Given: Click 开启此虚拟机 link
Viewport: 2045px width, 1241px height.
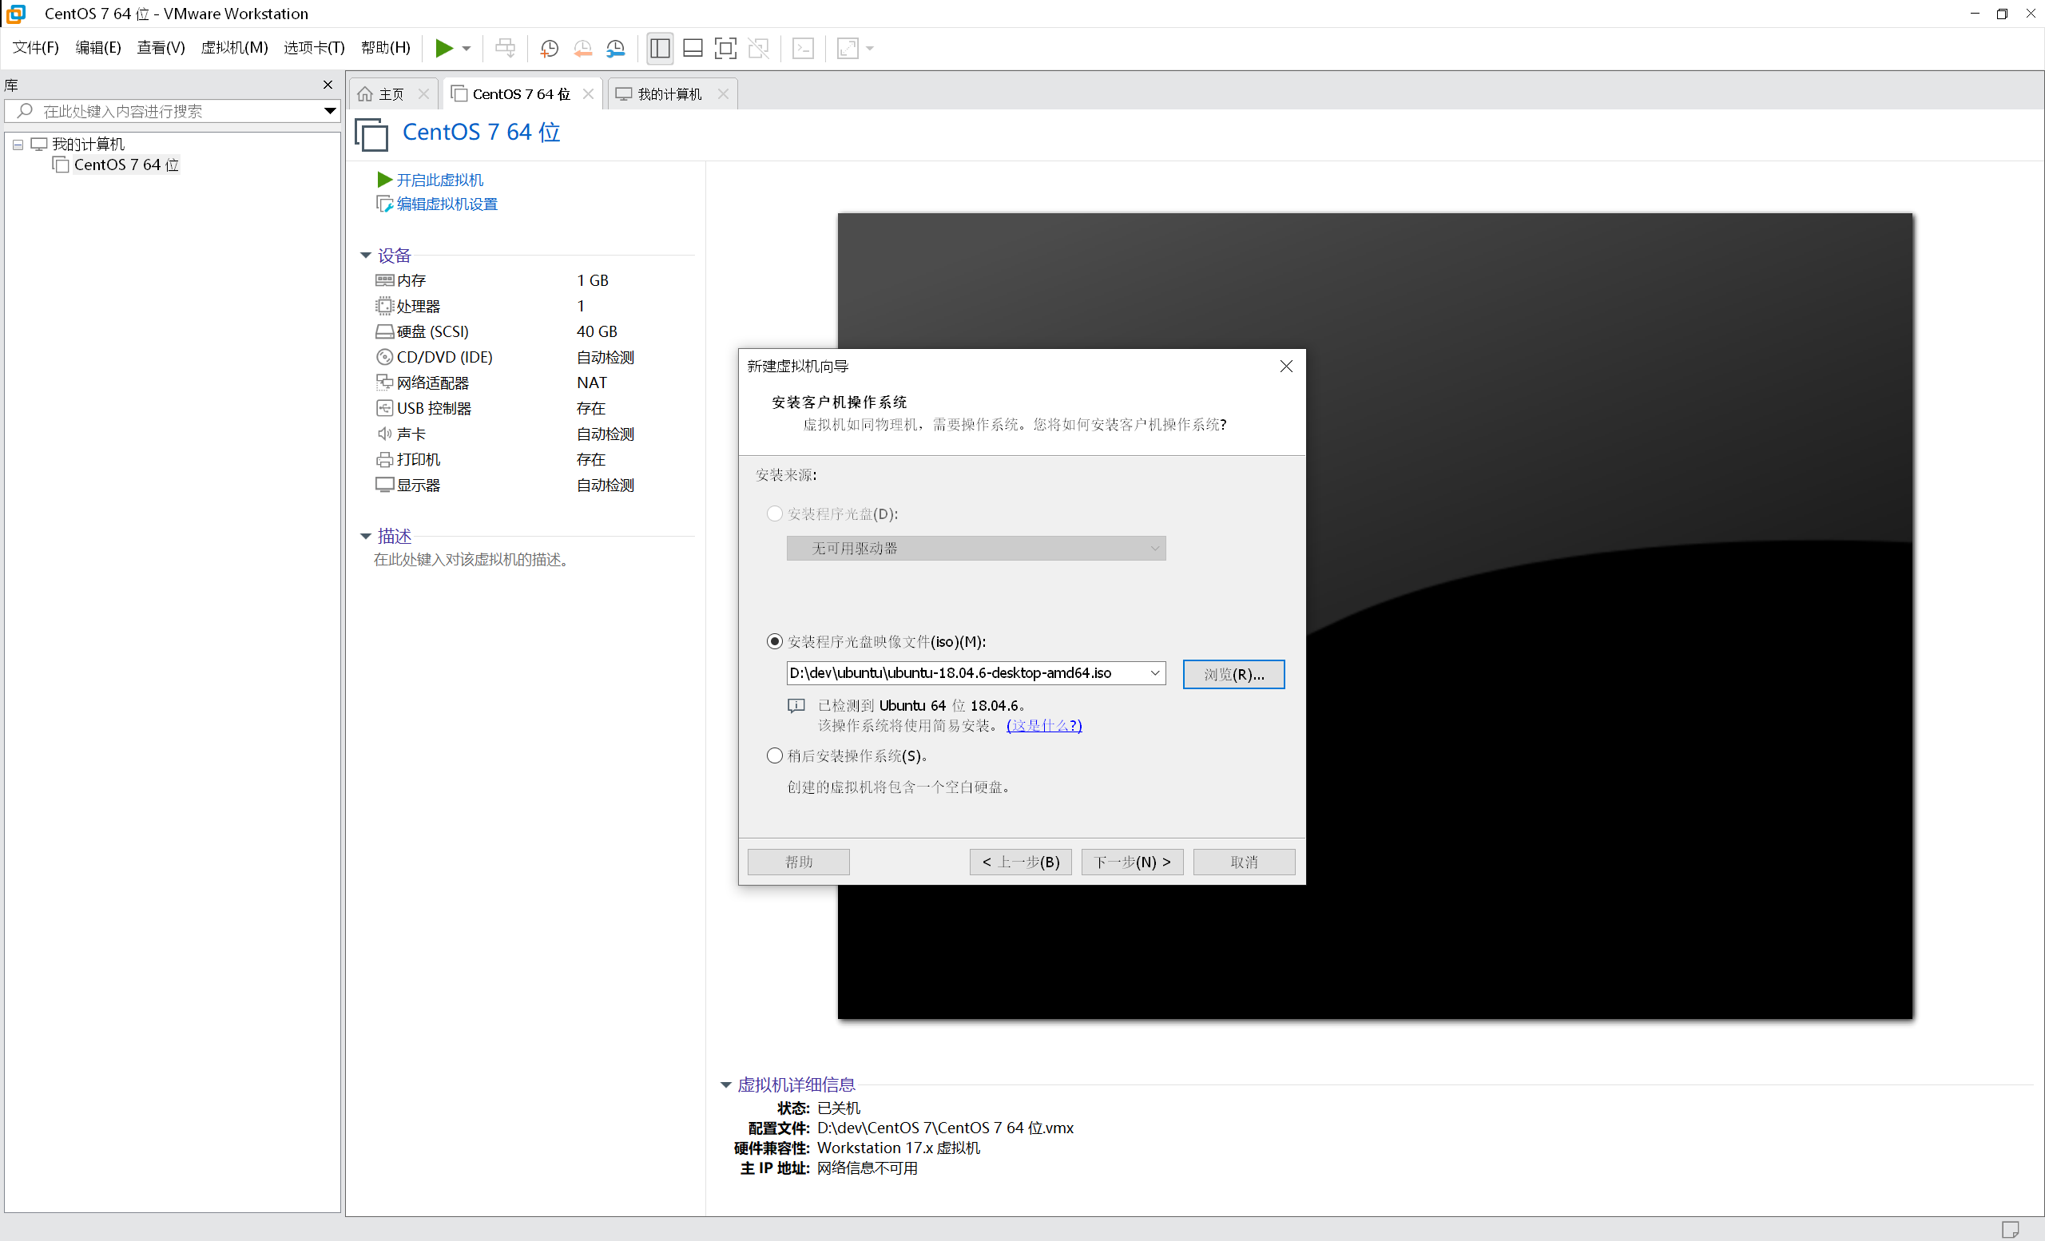Looking at the screenshot, I should click(439, 180).
